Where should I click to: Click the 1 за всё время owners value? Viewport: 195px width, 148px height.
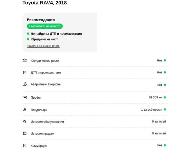(151, 110)
